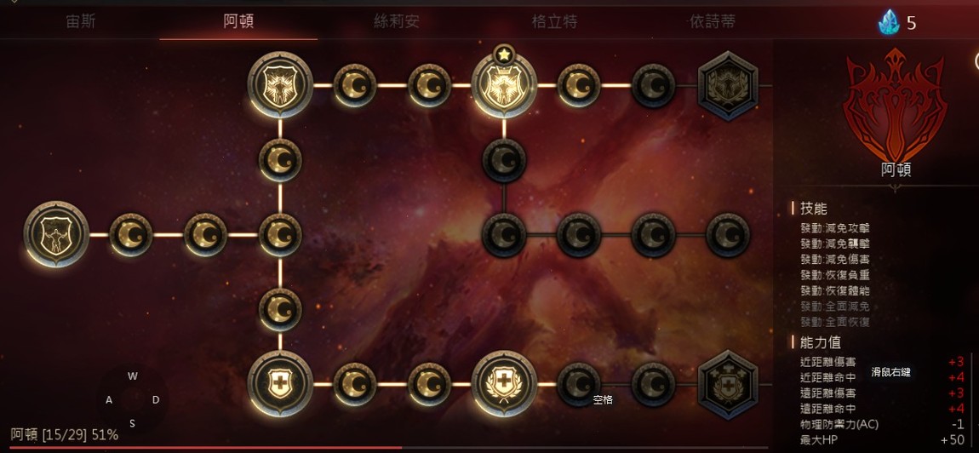The width and height of the screenshot is (979, 453).
Task: Select the locked hexagon node at top right
Action: 727,86
